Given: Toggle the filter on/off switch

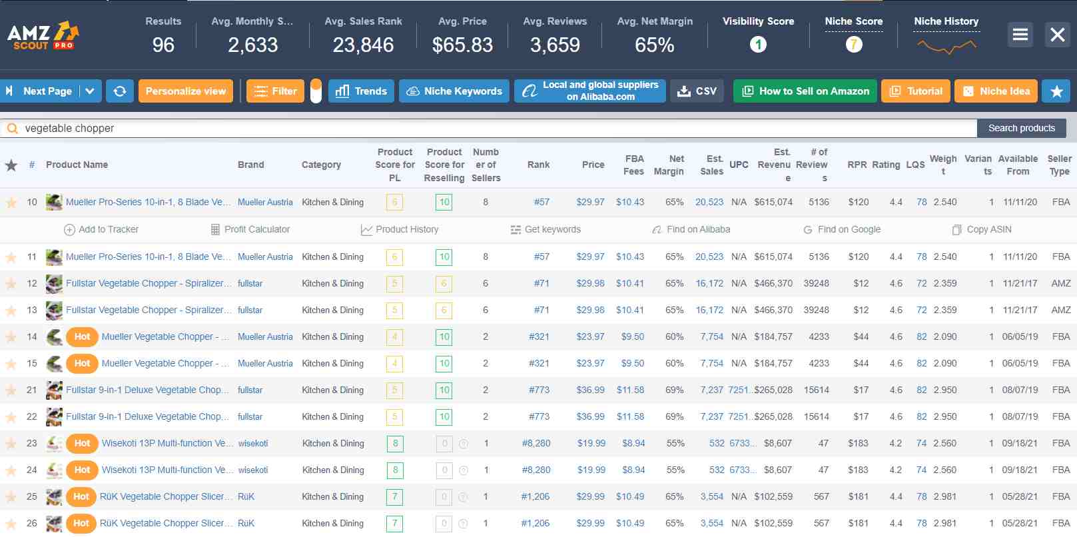Looking at the screenshot, I should [x=316, y=91].
